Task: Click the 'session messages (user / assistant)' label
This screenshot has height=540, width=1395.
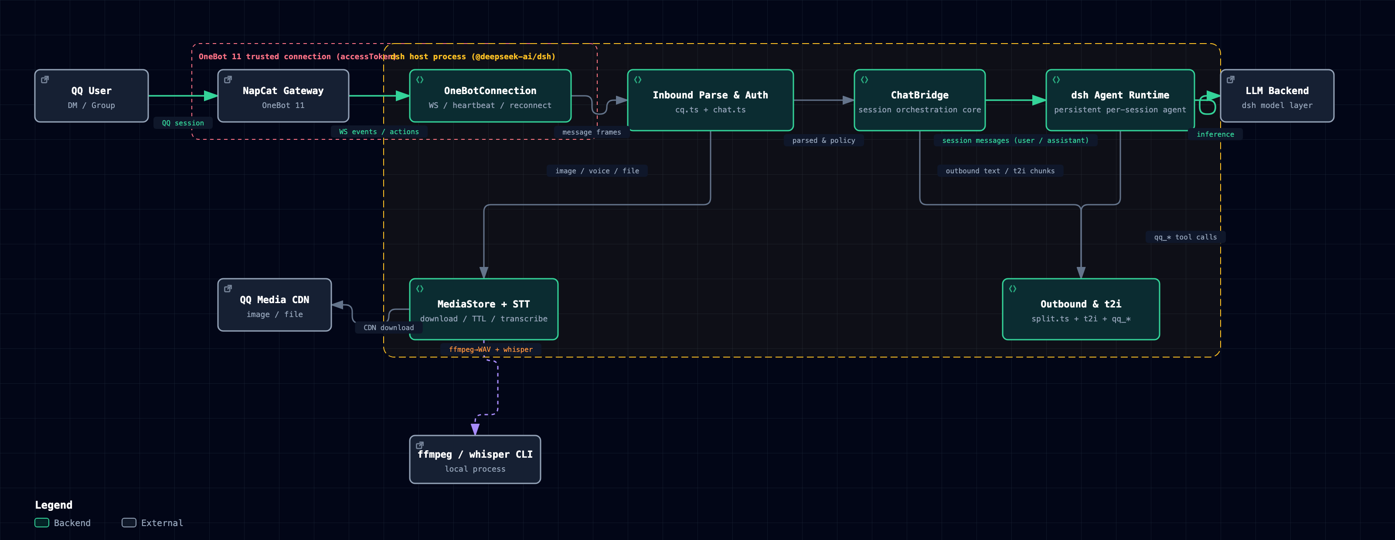Action: 1015,141
